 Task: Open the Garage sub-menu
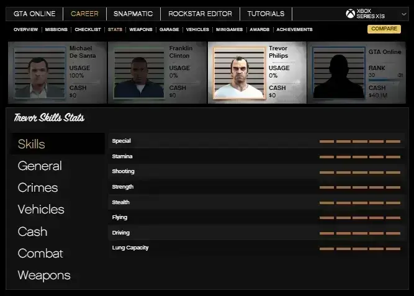point(169,29)
